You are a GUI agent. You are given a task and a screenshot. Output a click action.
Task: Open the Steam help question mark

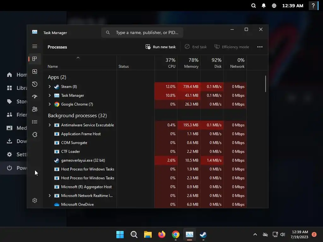(x=313, y=6)
